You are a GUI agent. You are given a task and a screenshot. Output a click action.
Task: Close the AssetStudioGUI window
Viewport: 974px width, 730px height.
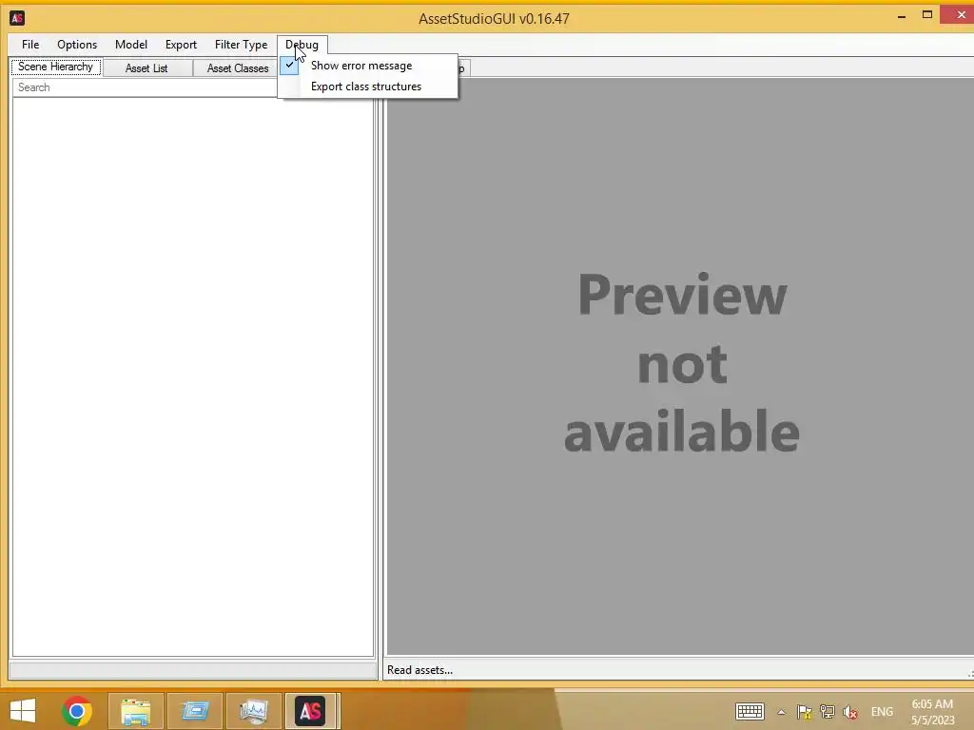click(960, 15)
